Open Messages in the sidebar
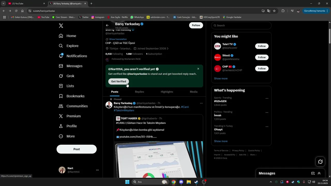This screenshot has width=331, height=186. [71, 66]
